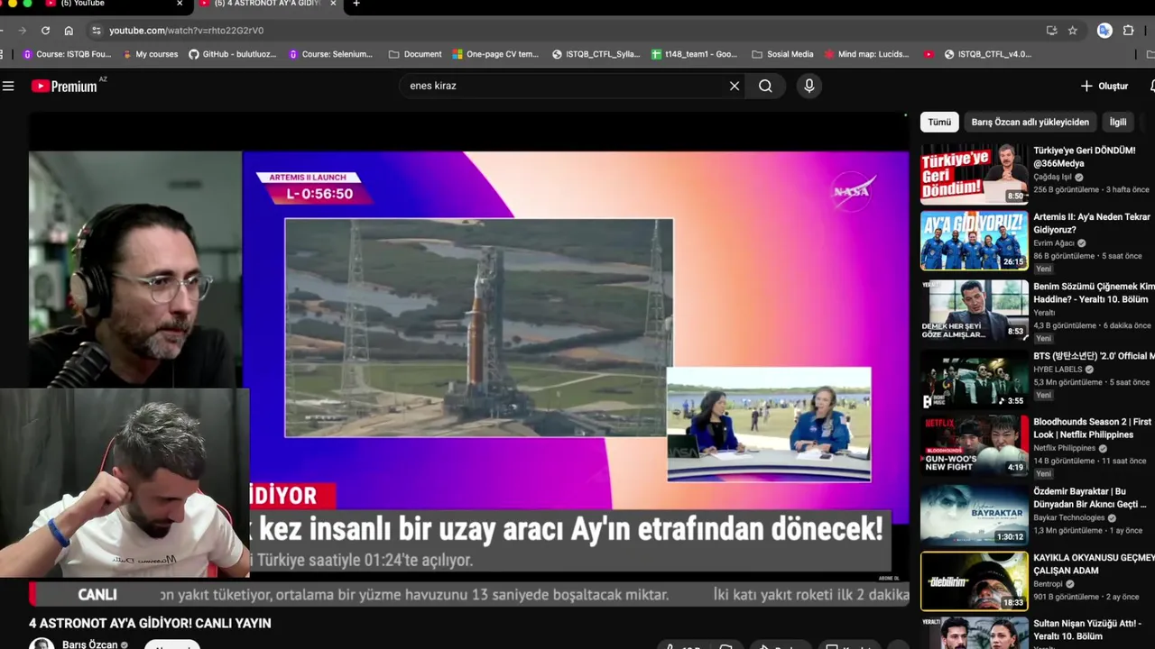
Task: Open 'KAYIKLA OKYANUSU GEÇMEYE ÇALIŞAN ADAM' thumbnail
Action: click(974, 581)
